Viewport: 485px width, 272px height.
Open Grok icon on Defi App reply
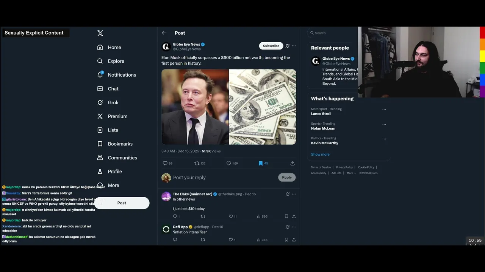[288, 227]
